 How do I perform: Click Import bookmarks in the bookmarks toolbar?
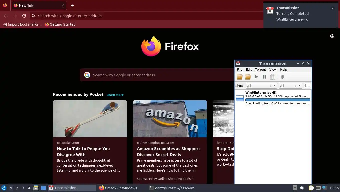pyautogui.click(x=22, y=24)
